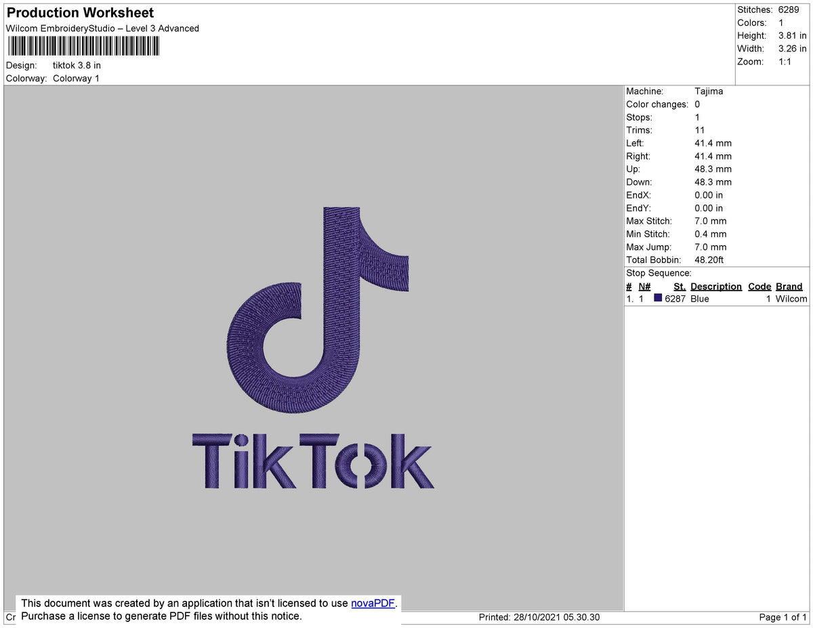This screenshot has width=813, height=628.
Task: Open the novaPDF hyperlink
Action: 373,603
